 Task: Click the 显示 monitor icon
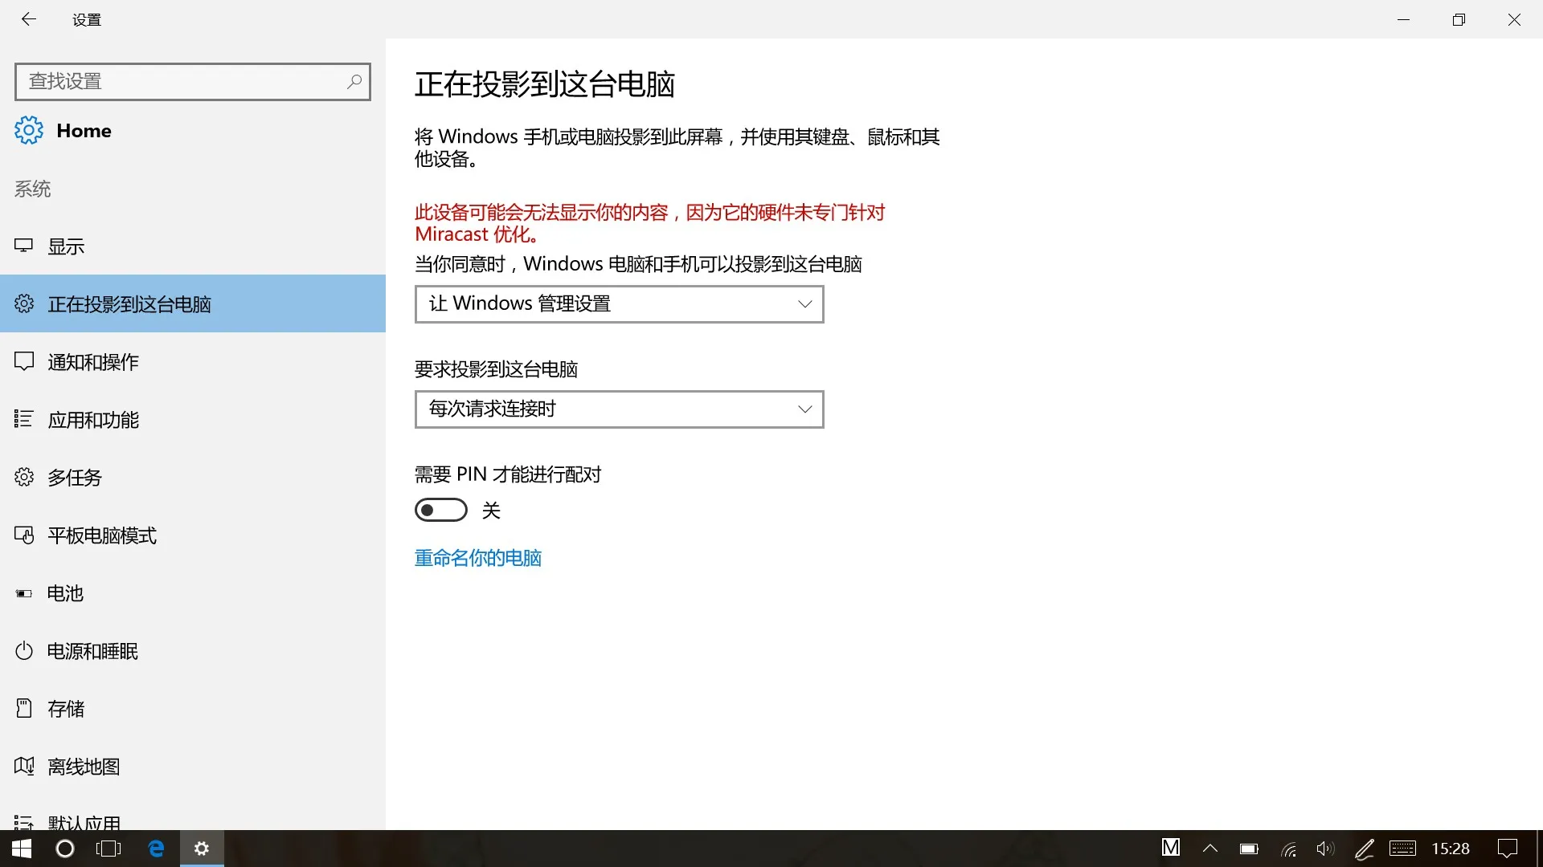[x=24, y=246]
